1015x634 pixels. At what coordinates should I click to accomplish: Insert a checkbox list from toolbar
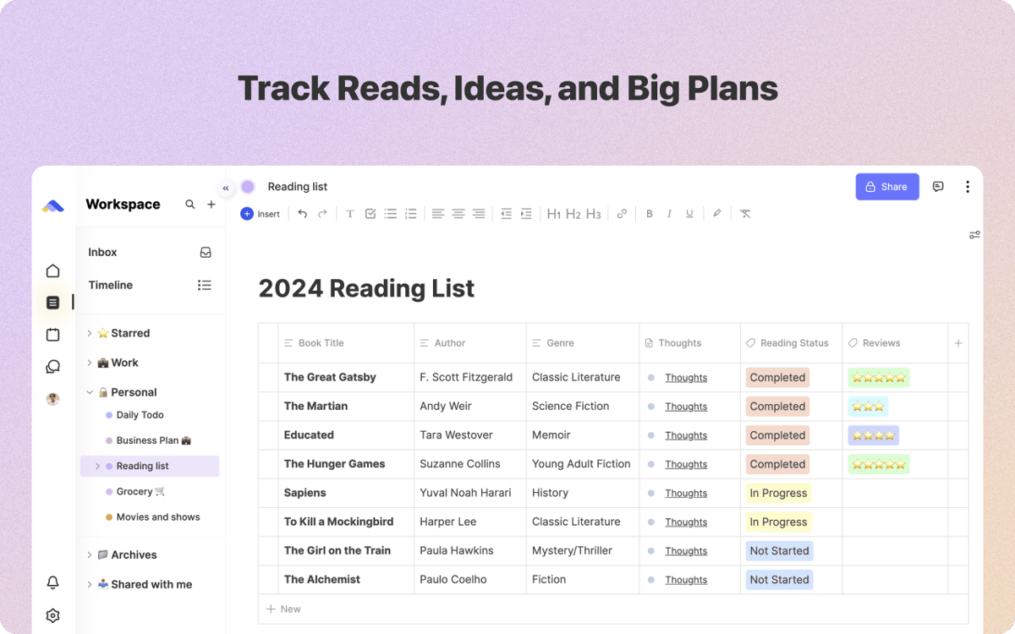coord(370,214)
